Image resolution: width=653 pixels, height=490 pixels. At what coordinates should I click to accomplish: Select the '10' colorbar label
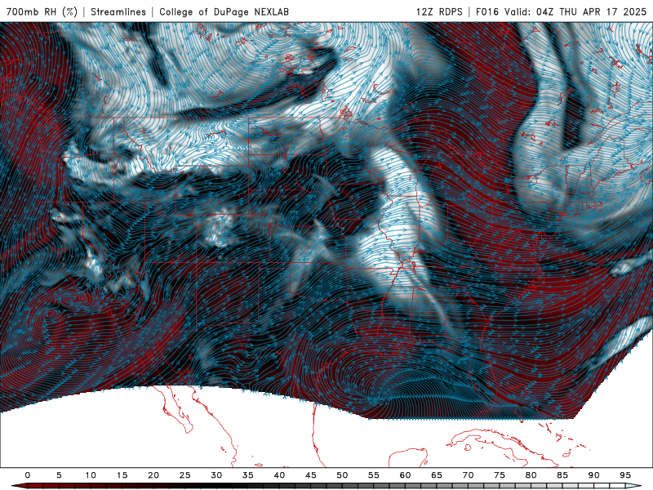pos(91,475)
